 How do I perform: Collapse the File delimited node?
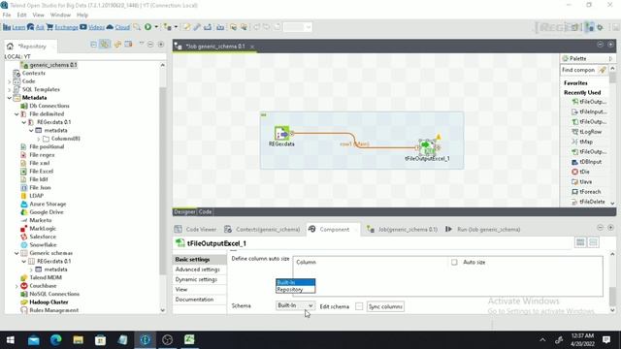click(x=16, y=114)
